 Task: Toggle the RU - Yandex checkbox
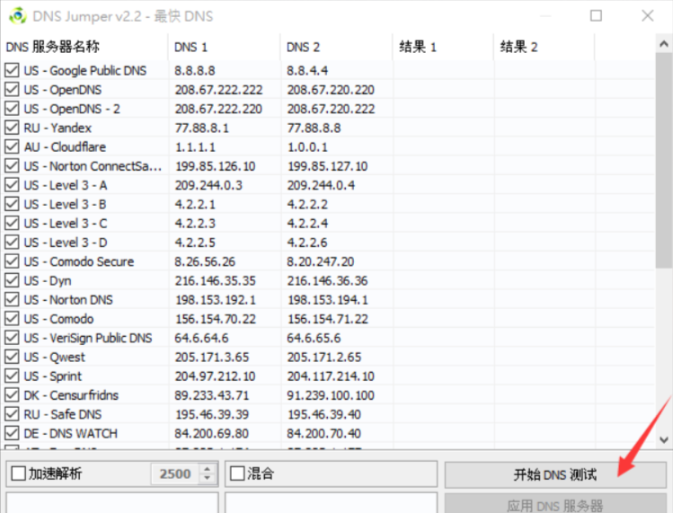click(12, 128)
